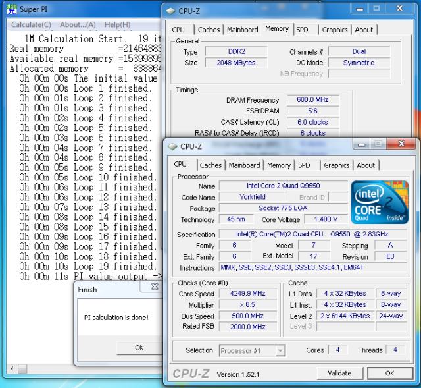Open the Processor #1 selection dropdown
The image size is (421, 388).
[x=253, y=350]
